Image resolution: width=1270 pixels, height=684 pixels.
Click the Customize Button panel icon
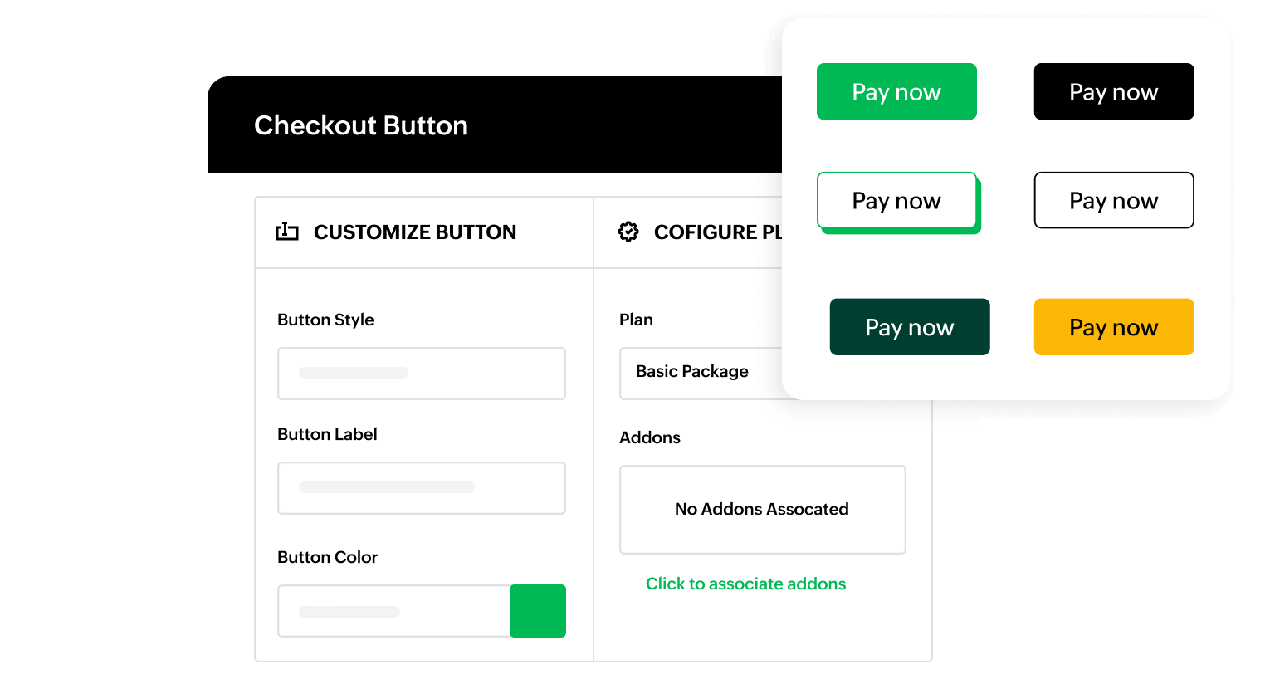click(x=286, y=232)
